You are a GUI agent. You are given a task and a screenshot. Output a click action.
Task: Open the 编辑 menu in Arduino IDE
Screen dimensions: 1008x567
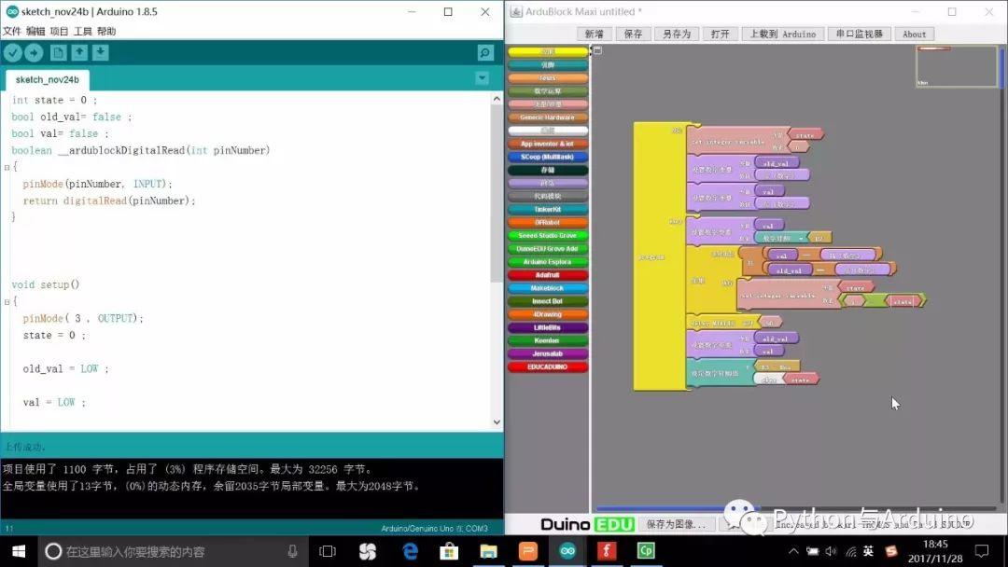(35, 31)
